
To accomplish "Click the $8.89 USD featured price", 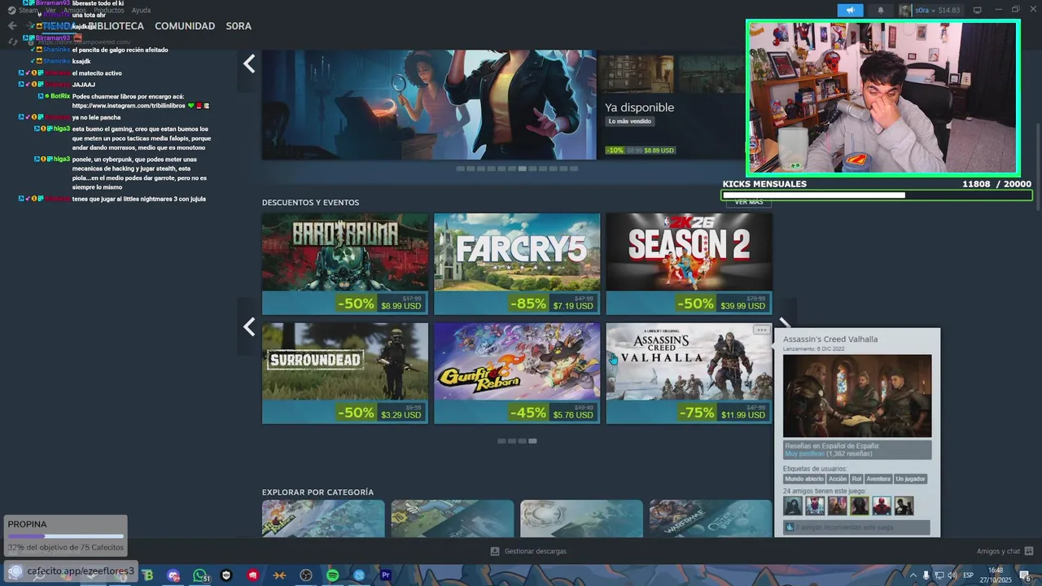I will (659, 151).
